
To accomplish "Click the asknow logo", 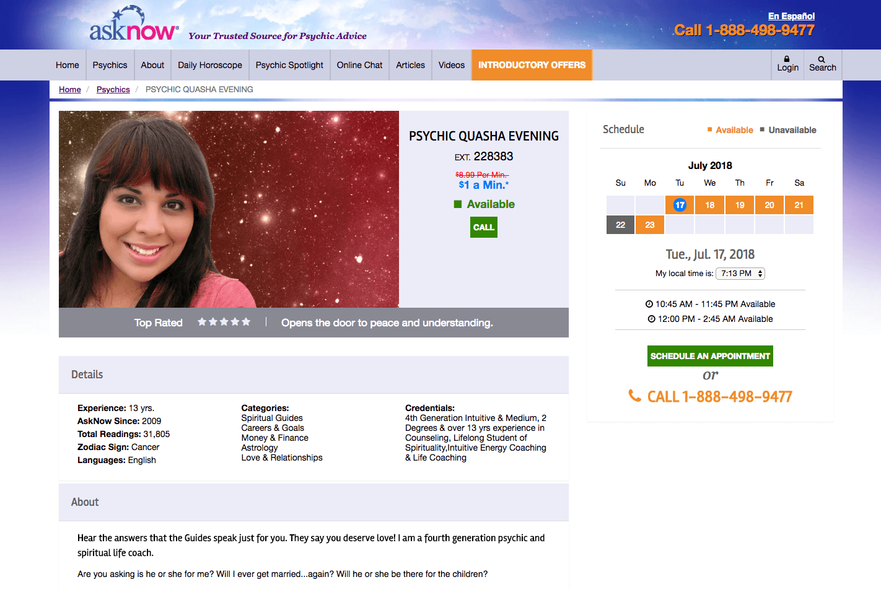I will coord(134,24).
